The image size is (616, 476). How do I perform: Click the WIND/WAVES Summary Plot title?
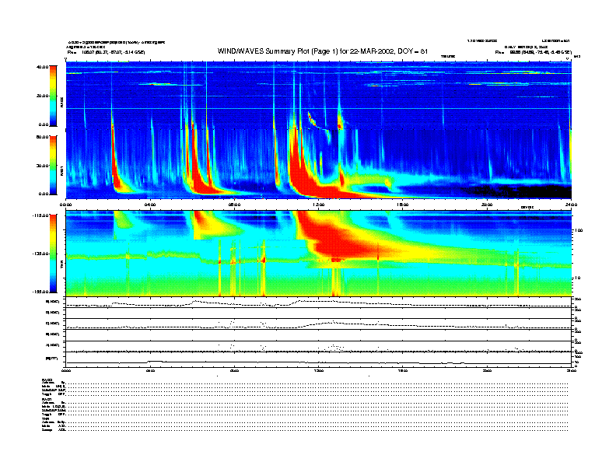(323, 51)
